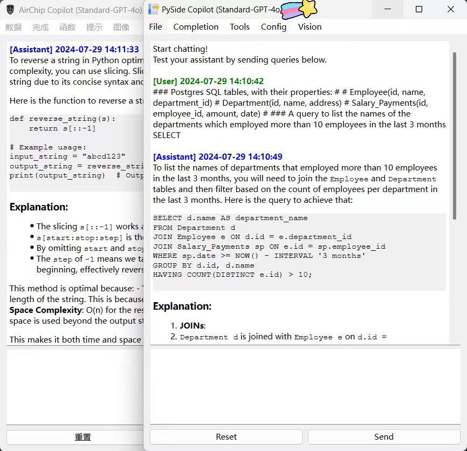Open the 提示 menu in AirChip Copilot
This screenshot has width=467, height=451.
click(x=94, y=28)
